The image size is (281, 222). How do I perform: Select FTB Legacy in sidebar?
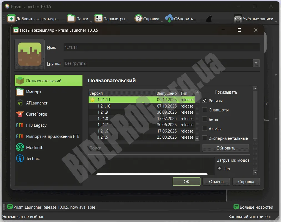(49, 125)
